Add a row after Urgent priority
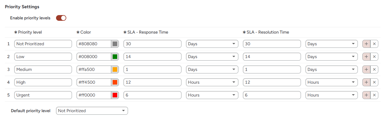This screenshot has width=382, height=117. pyautogui.click(x=366, y=95)
